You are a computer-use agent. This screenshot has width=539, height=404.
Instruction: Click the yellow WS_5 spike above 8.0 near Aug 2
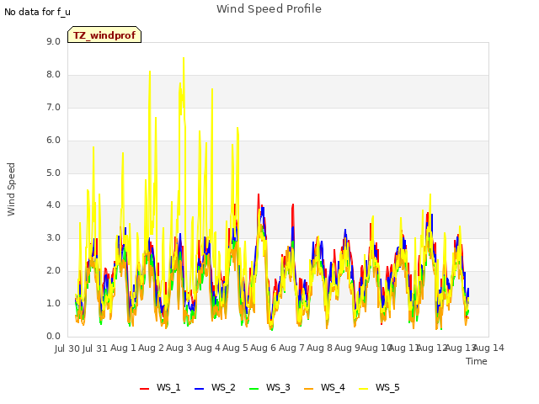click(x=150, y=72)
